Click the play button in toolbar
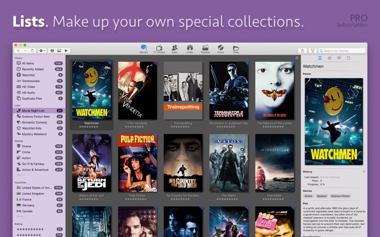This screenshot has height=237, width=380. click(x=66, y=51)
